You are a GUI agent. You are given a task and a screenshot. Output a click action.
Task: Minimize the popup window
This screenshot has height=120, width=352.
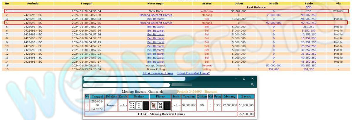click(235, 79)
